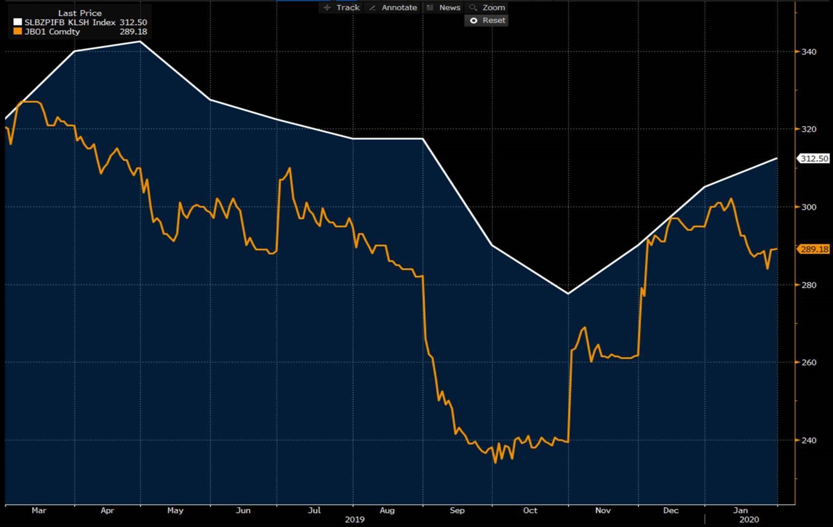Select the Zoom magnifier icon

pyautogui.click(x=473, y=7)
